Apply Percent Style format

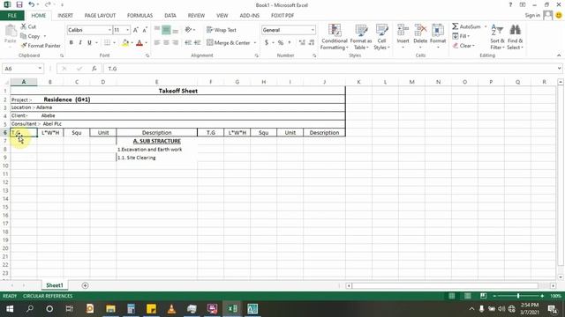[281, 42]
